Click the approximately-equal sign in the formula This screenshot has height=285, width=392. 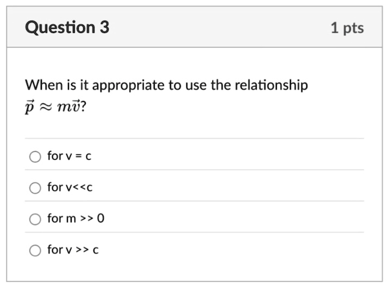[45, 107]
